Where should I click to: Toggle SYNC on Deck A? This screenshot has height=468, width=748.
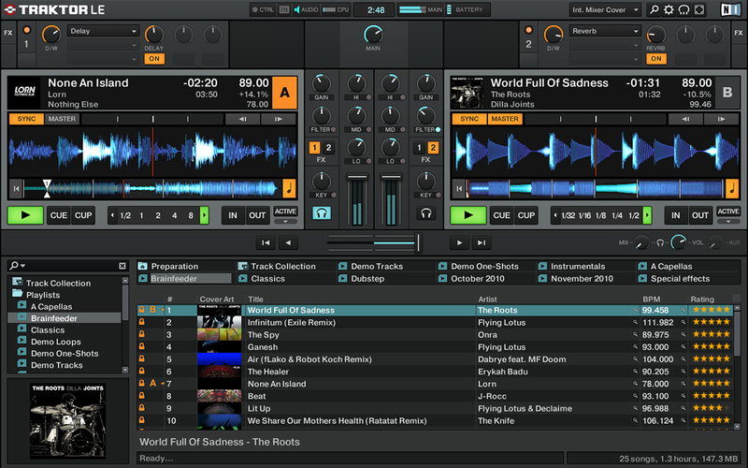click(x=26, y=119)
